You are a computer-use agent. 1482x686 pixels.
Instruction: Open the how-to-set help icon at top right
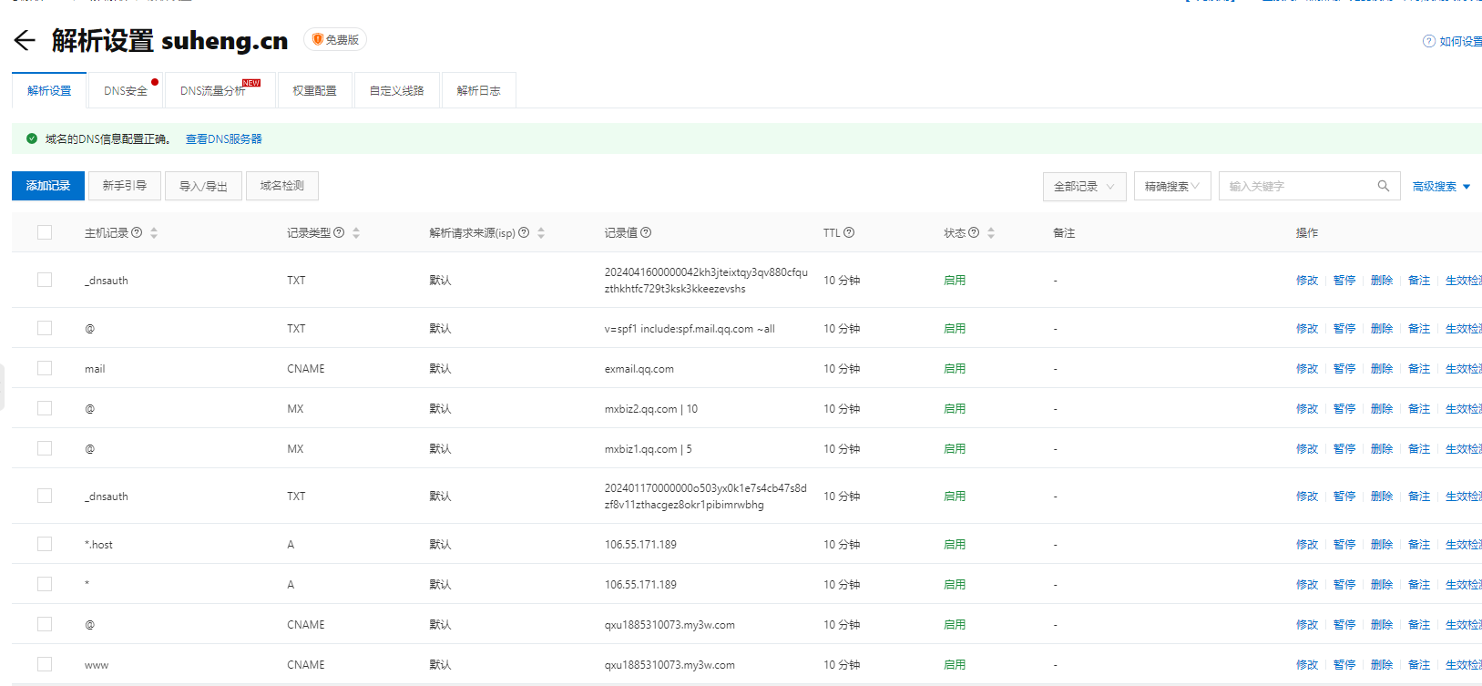1428,41
